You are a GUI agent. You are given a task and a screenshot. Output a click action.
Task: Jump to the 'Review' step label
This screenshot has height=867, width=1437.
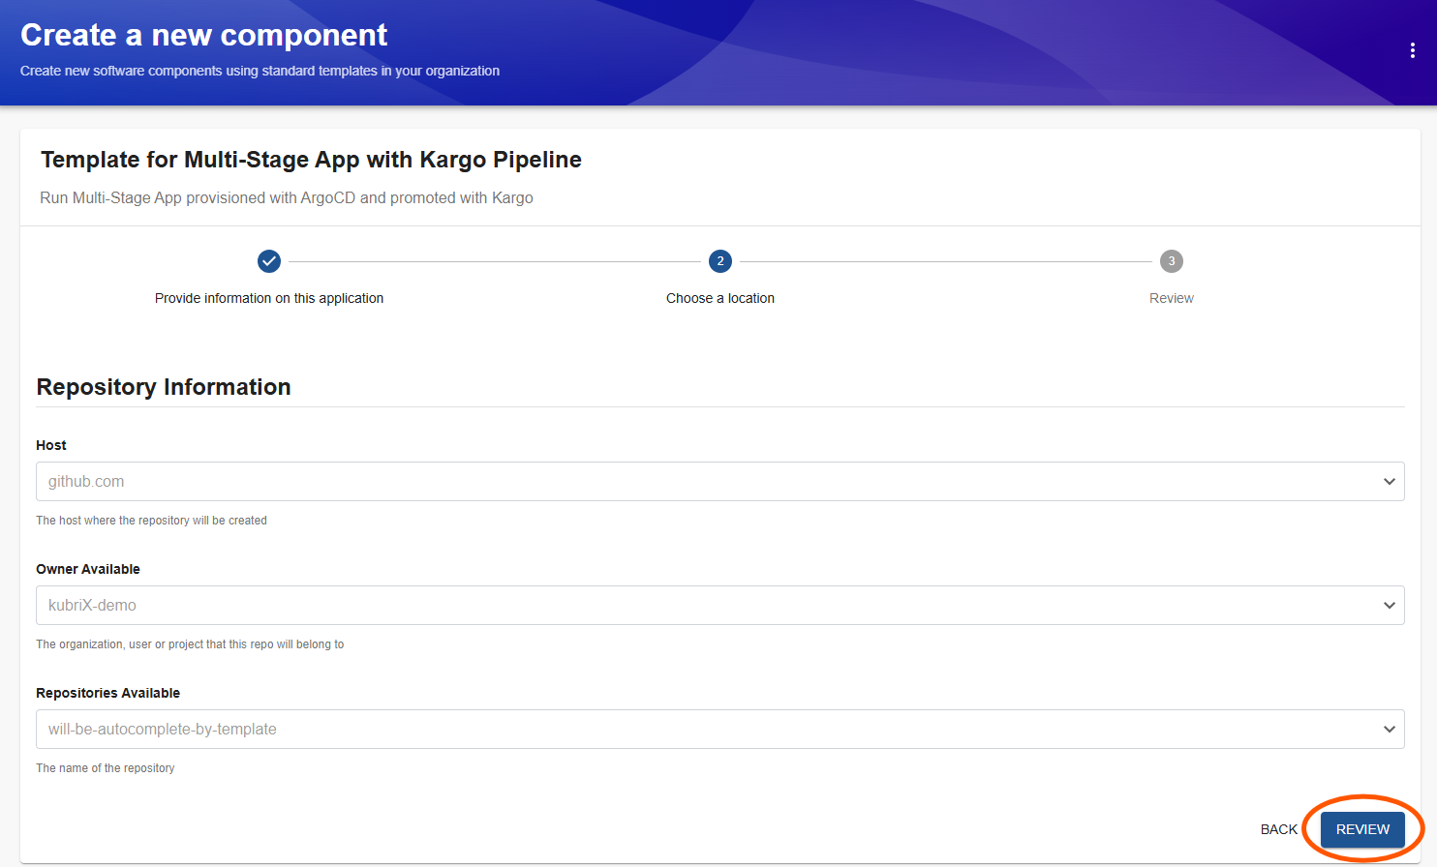[1172, 298]
